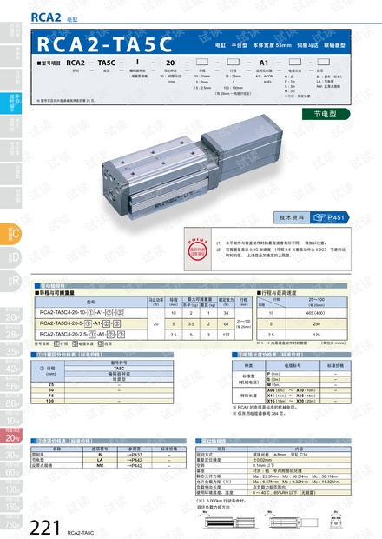
Task: Click cable code M (5m) row
Action: click(x=308, y=384)
